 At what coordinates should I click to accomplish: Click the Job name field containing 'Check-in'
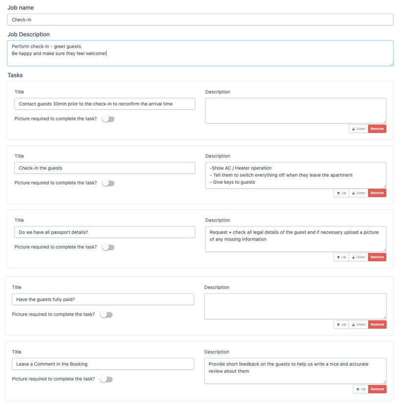tap(200, 20)
